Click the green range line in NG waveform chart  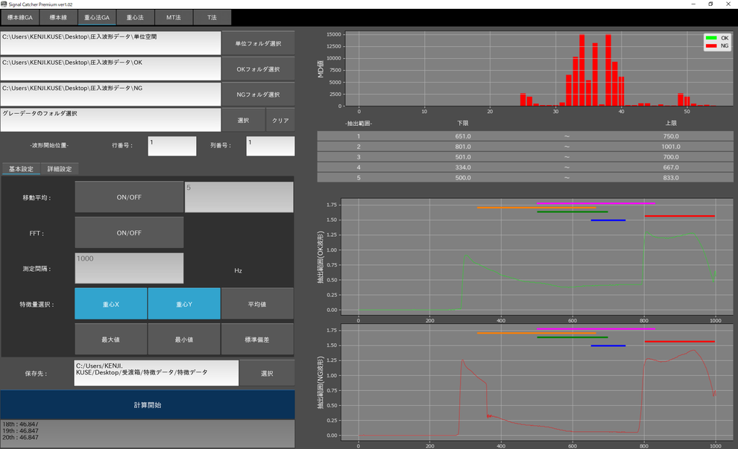click(573, 337)
